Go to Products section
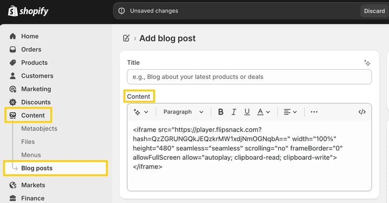The height and width of the screenshot is (203, 389). pyautogui.click(x=34, y=63)
